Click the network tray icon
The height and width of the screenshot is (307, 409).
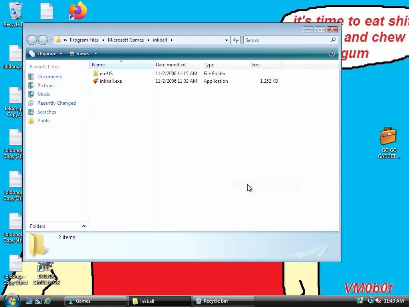click(370, 301)
